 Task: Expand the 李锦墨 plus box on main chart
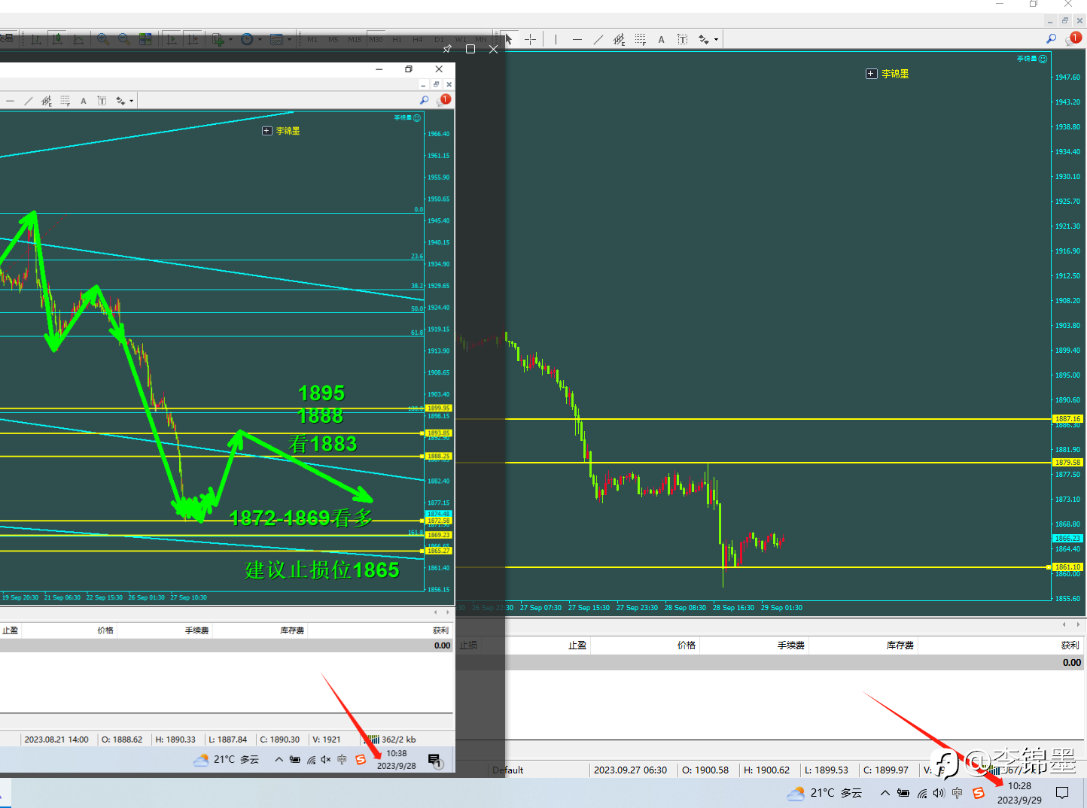tap(871, 74)
